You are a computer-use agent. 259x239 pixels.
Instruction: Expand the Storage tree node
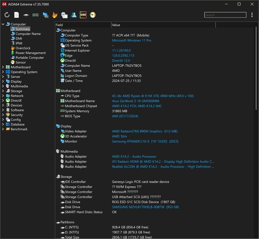(3, 91)
